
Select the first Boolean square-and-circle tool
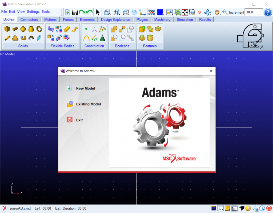[114, 29]
